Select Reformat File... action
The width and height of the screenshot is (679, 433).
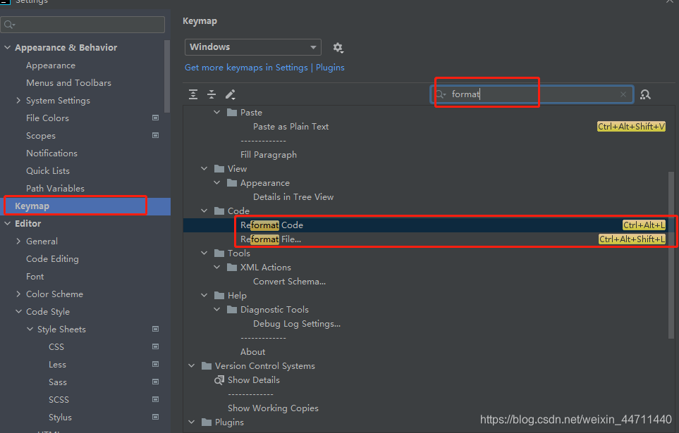tap(271, 239)
